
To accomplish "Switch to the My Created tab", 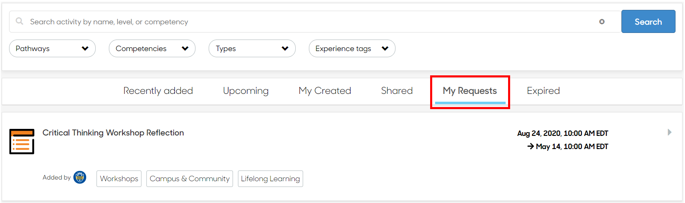I will (x=325, y=91).
